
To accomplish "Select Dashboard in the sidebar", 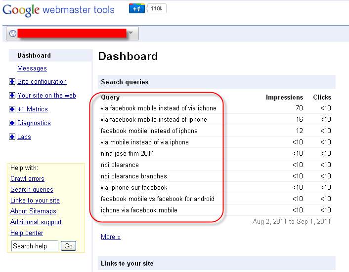I will [34, 55].
